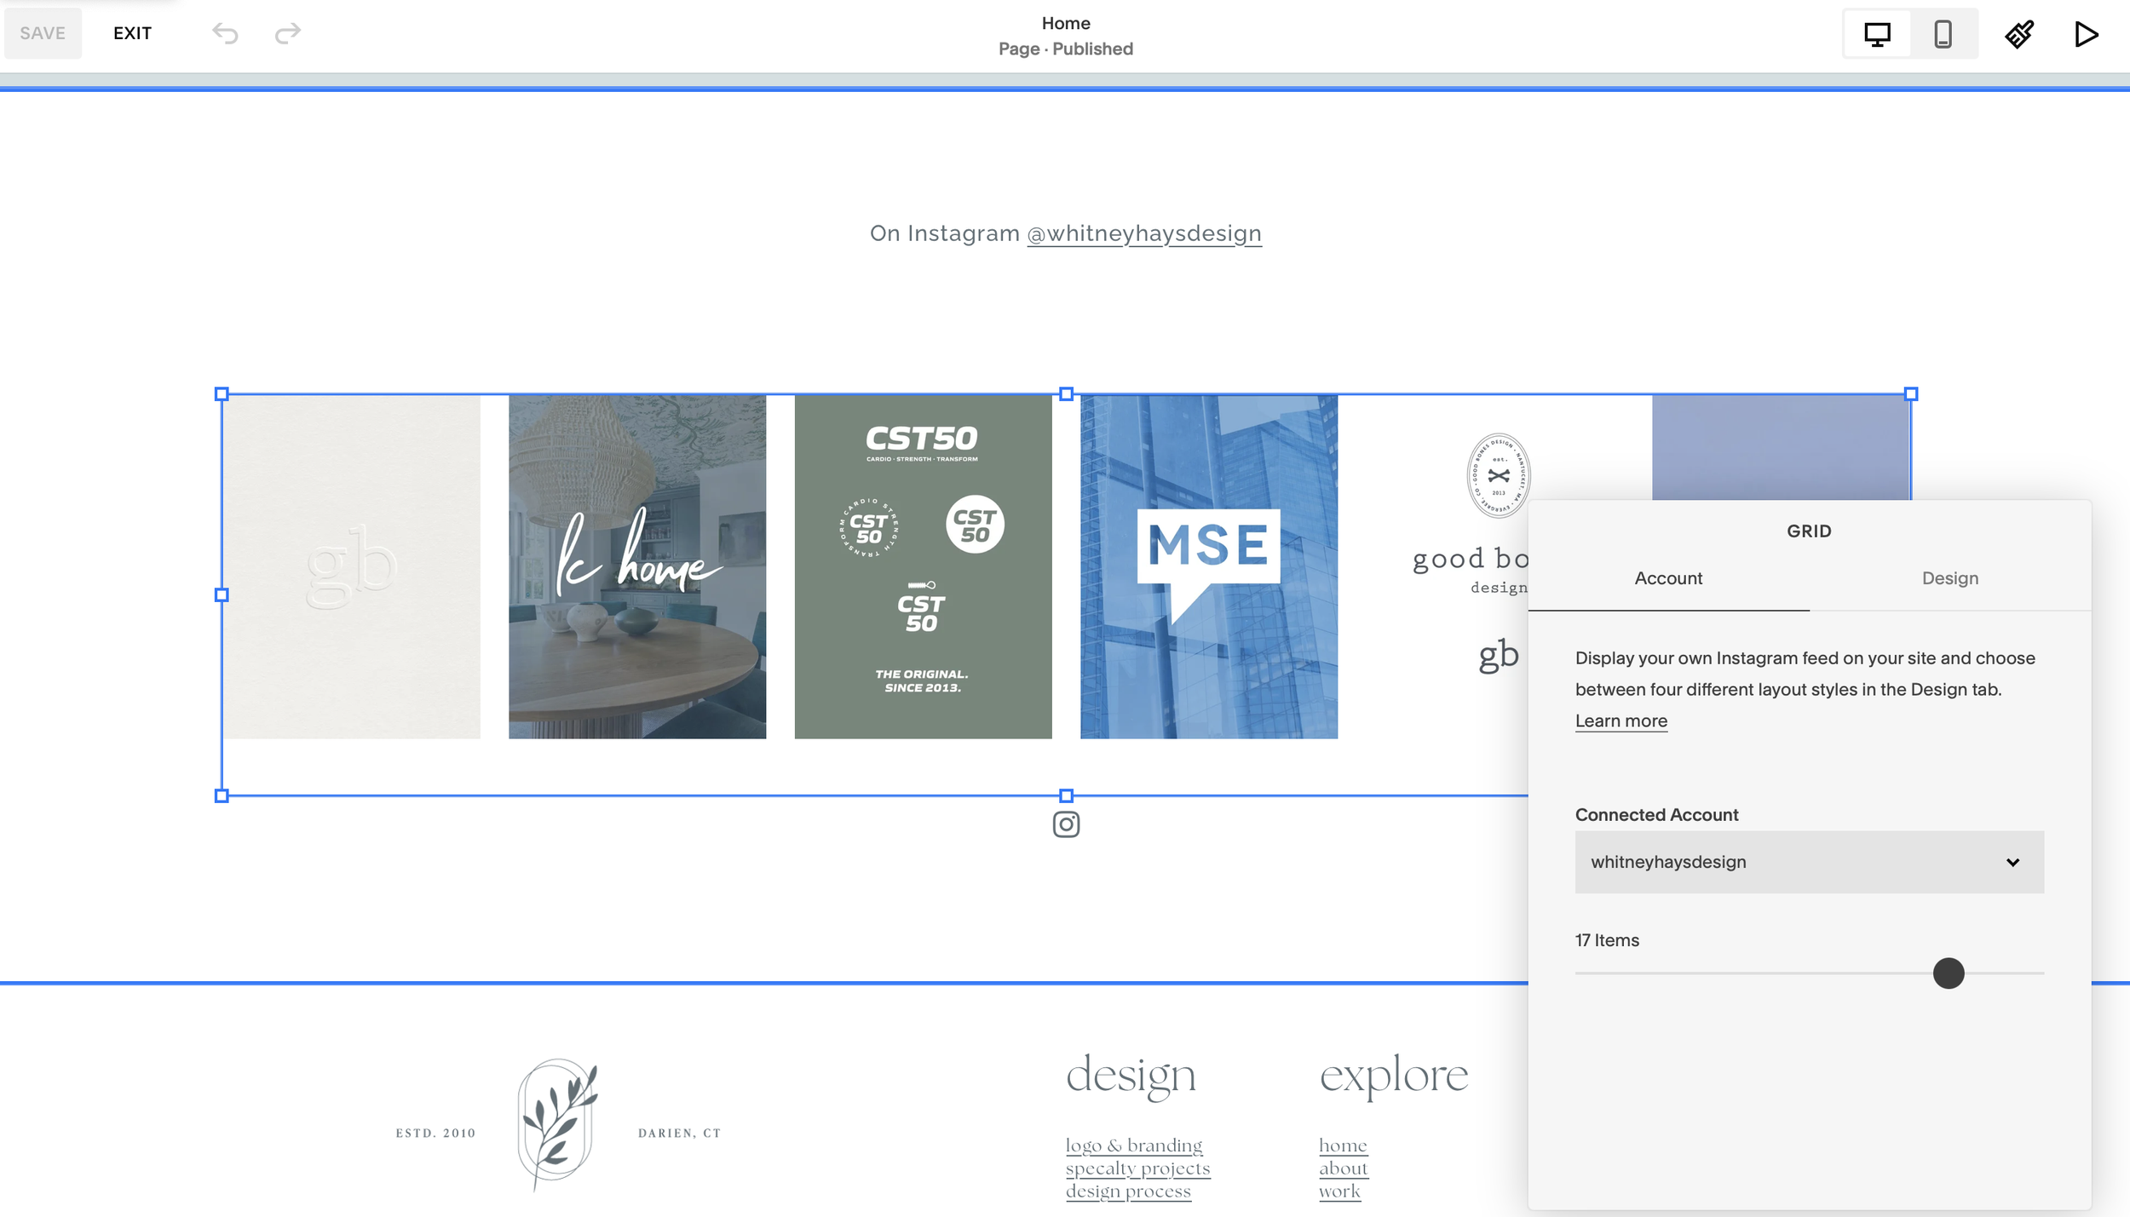Follow the Learn more link

coord(1621,720)
